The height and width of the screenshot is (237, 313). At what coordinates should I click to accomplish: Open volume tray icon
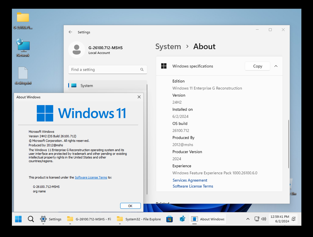coord(264,219)
